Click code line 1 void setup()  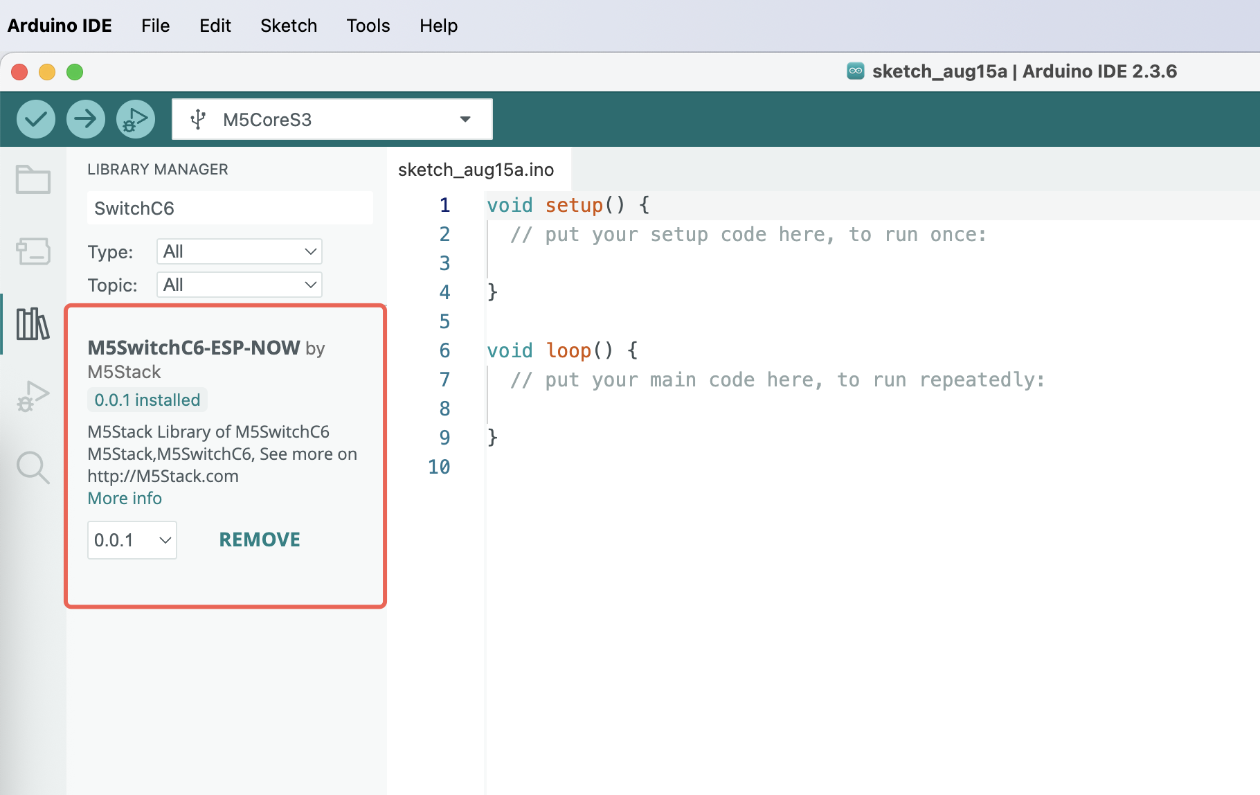click(x=568, y=205)
